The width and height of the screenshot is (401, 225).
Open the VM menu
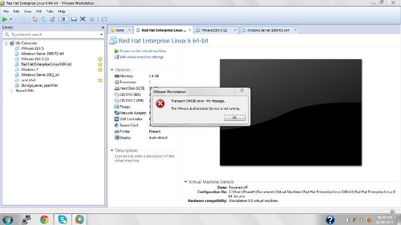[x=39, y=11]
